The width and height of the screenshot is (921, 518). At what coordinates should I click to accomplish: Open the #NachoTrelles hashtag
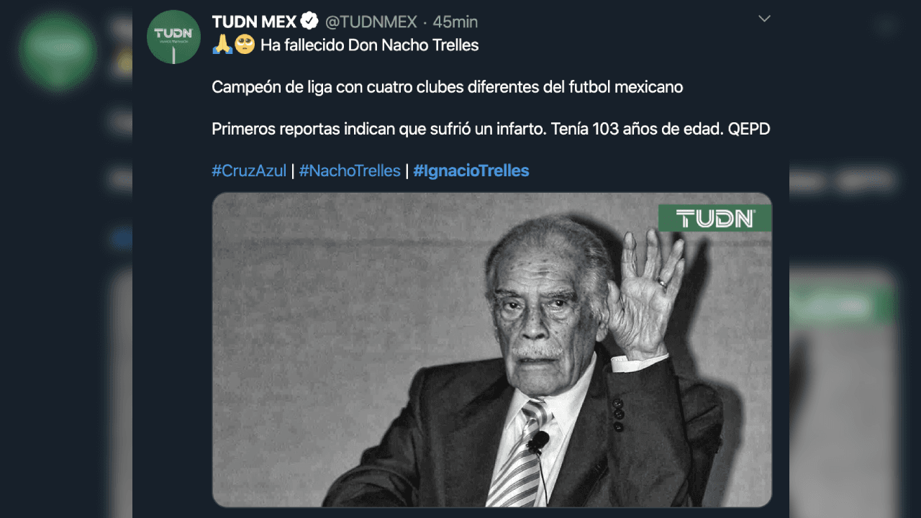point(350,171)
